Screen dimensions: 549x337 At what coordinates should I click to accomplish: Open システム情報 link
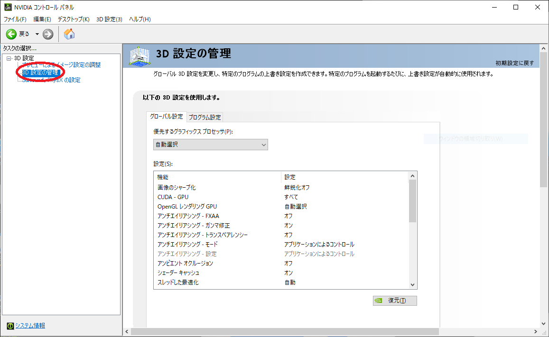click(x=30, y=326)
